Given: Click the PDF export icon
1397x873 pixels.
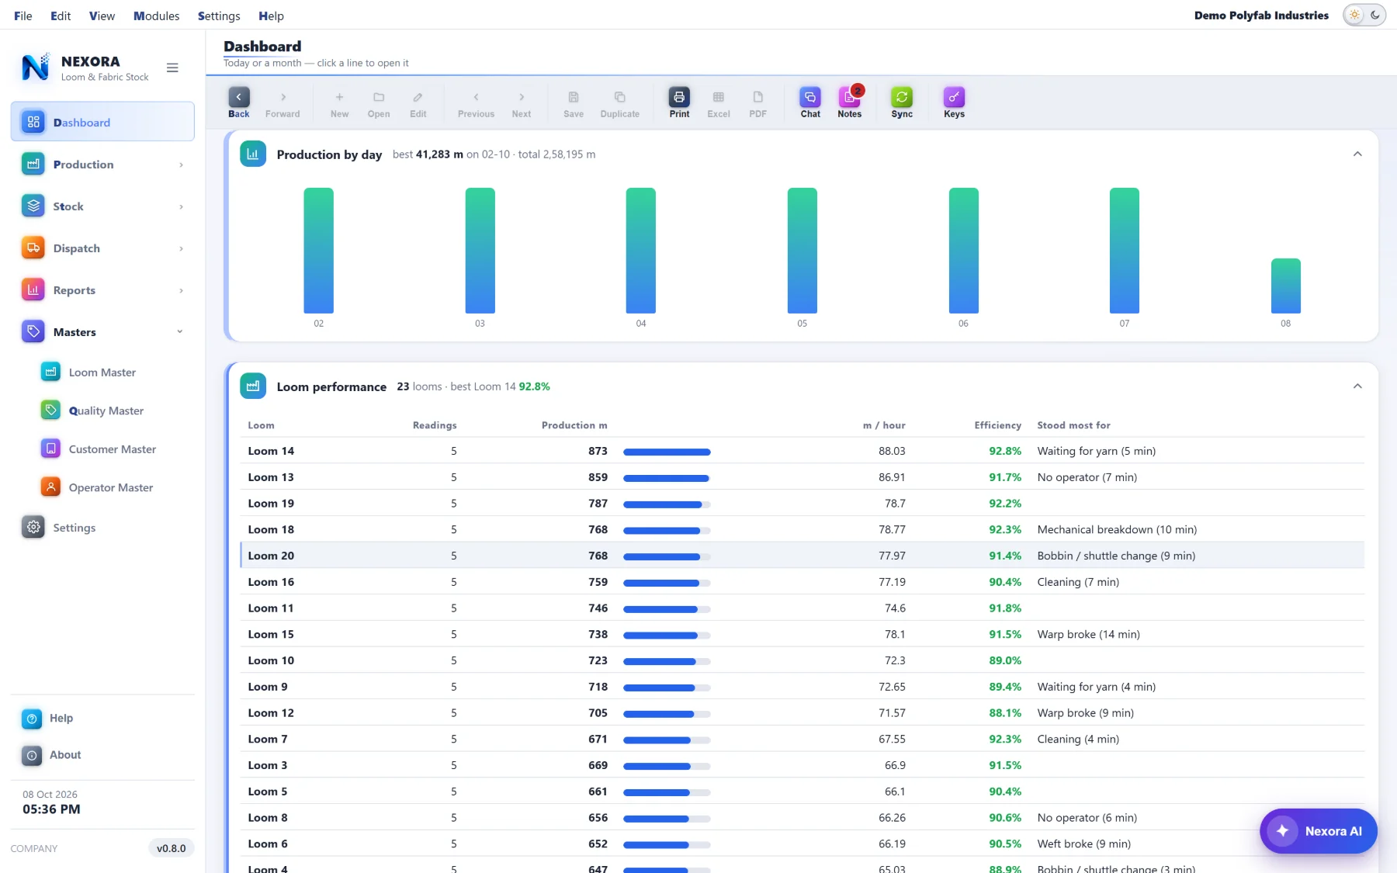Looking at the screenshot, I should pos(758,97).
